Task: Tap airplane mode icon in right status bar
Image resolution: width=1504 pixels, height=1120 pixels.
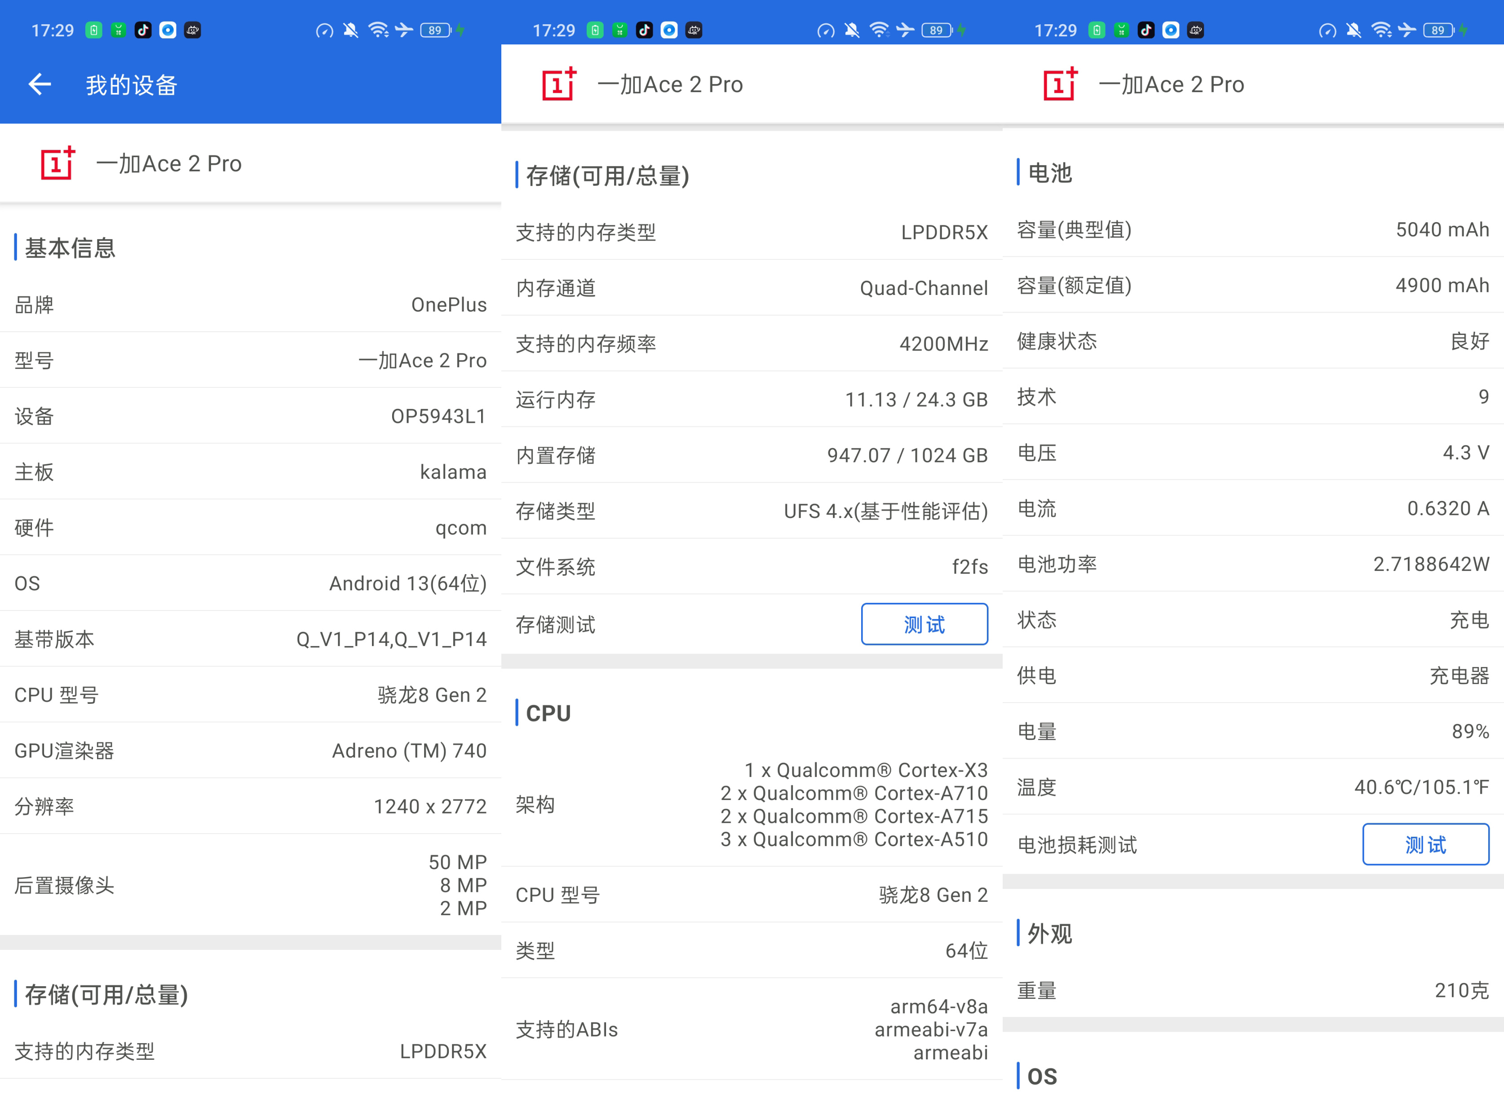Action: pos(1407,30)
